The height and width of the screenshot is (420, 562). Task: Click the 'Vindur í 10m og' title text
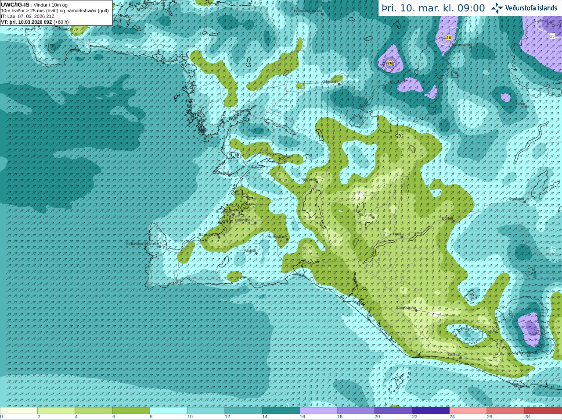point(50,5)
